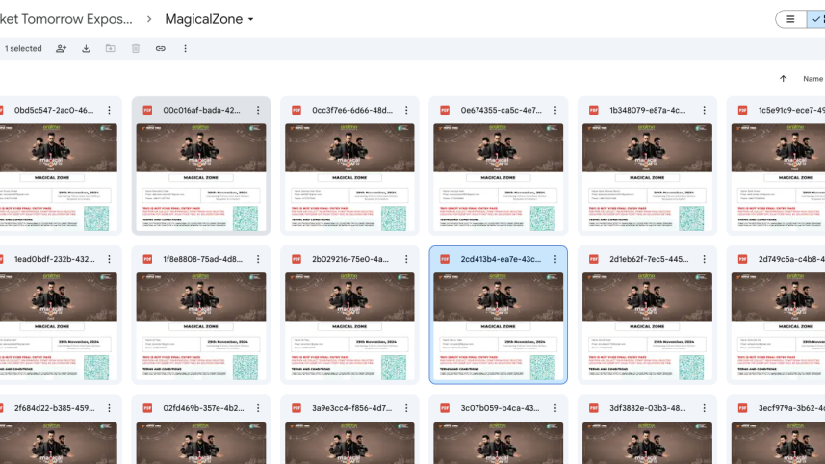825x464 pixels.
Task: Select thumbnail of 1f8e8808-75ad ticket PDF
Action: tap(201, 326)
